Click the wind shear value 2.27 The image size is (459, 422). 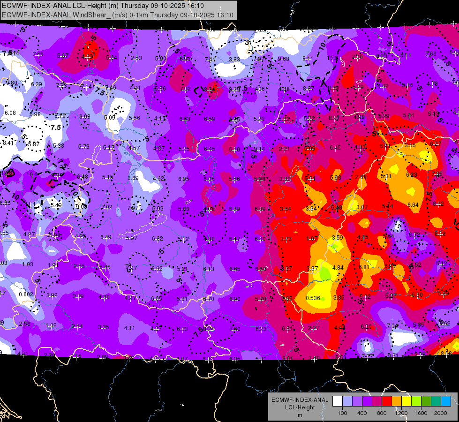tap(314, 328)
